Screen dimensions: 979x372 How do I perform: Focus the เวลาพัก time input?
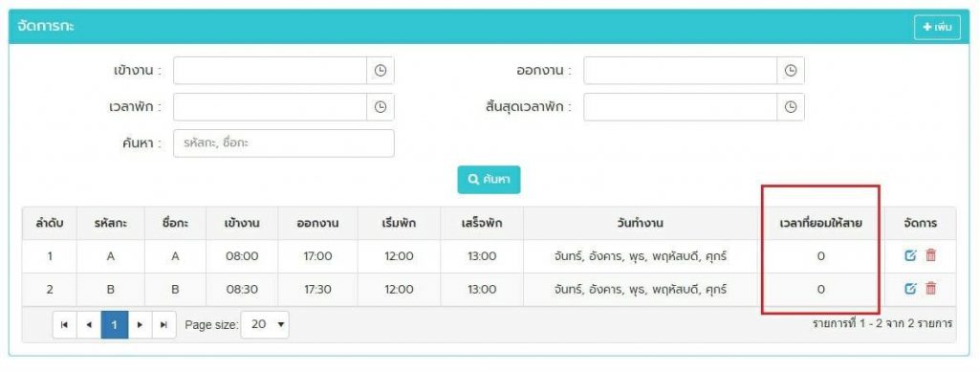(x=270, y=107)
